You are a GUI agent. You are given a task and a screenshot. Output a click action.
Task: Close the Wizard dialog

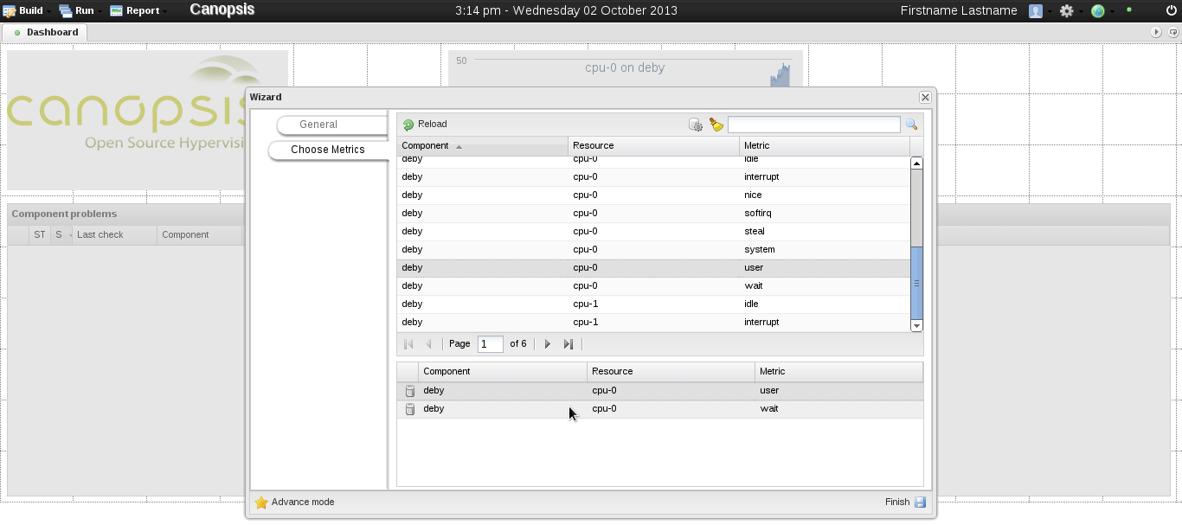925,98
